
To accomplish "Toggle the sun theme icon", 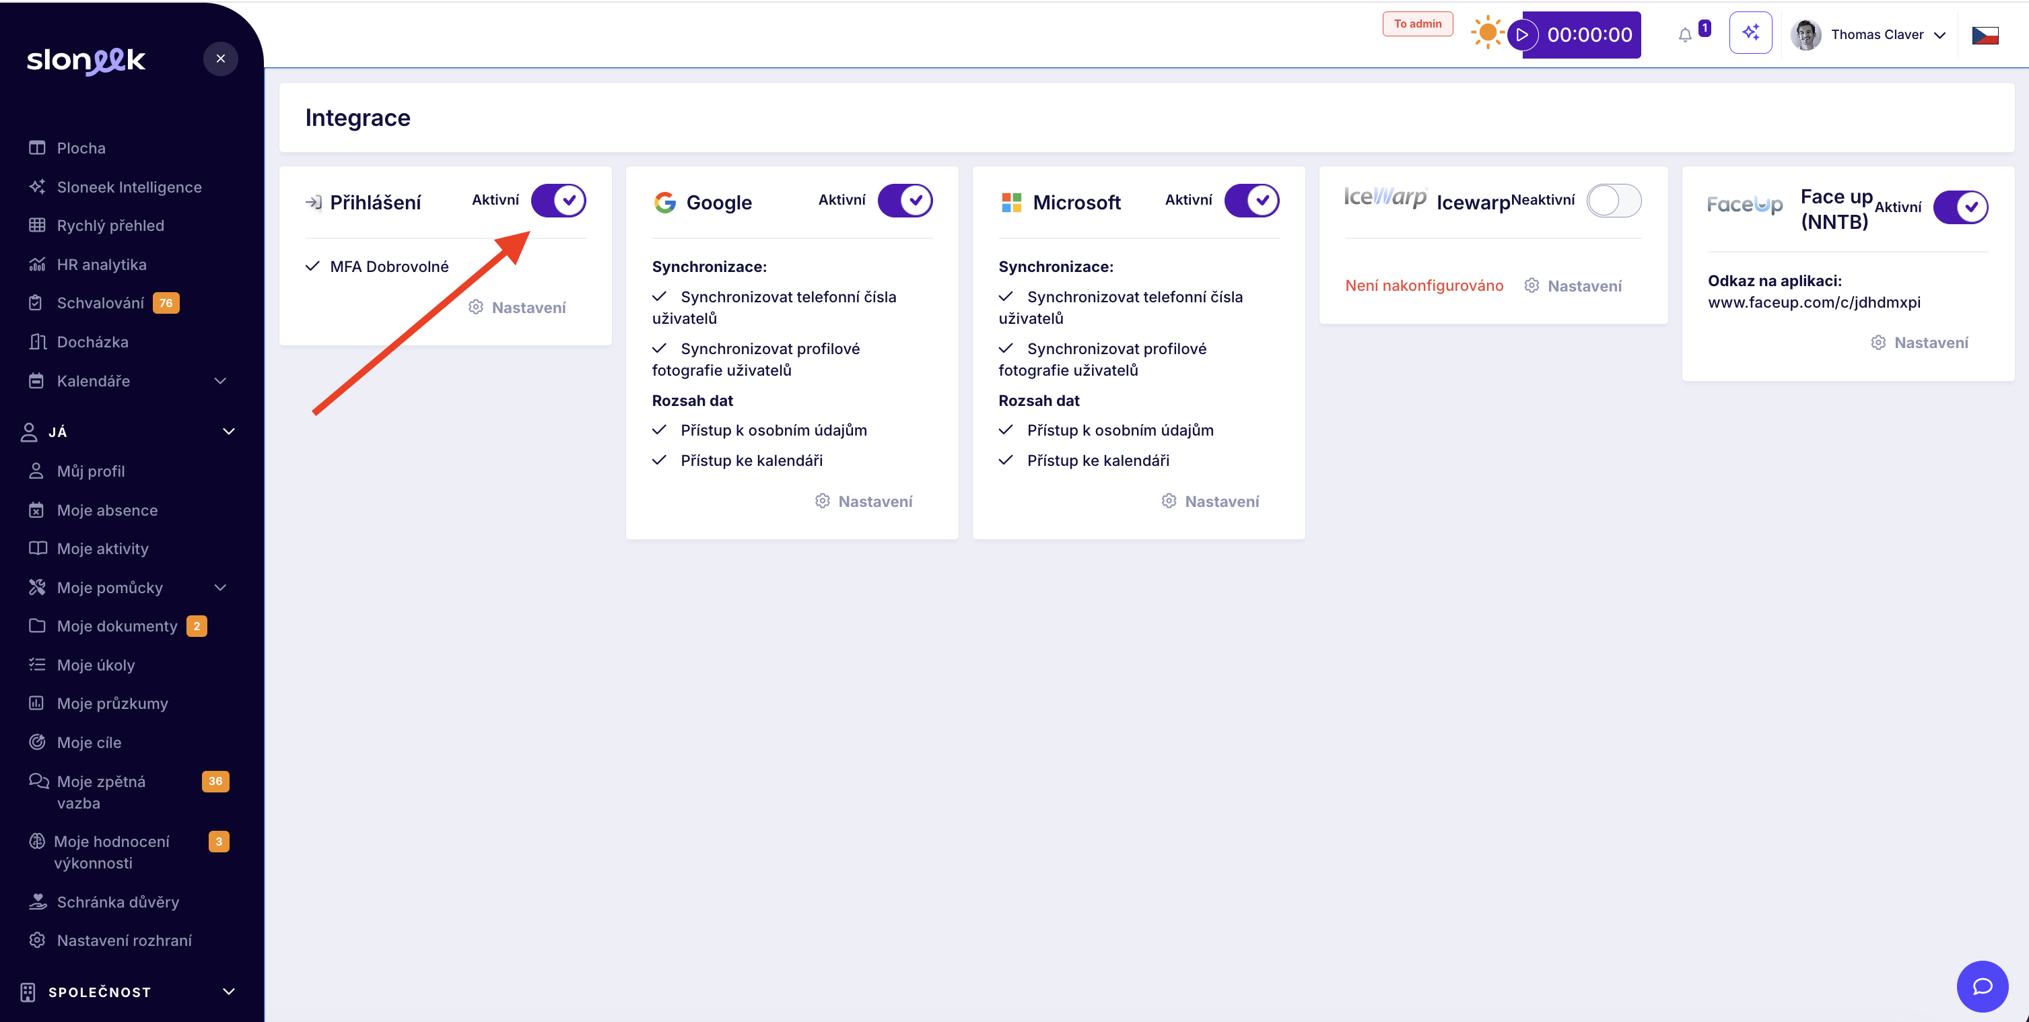I will tap(1487, 33).
